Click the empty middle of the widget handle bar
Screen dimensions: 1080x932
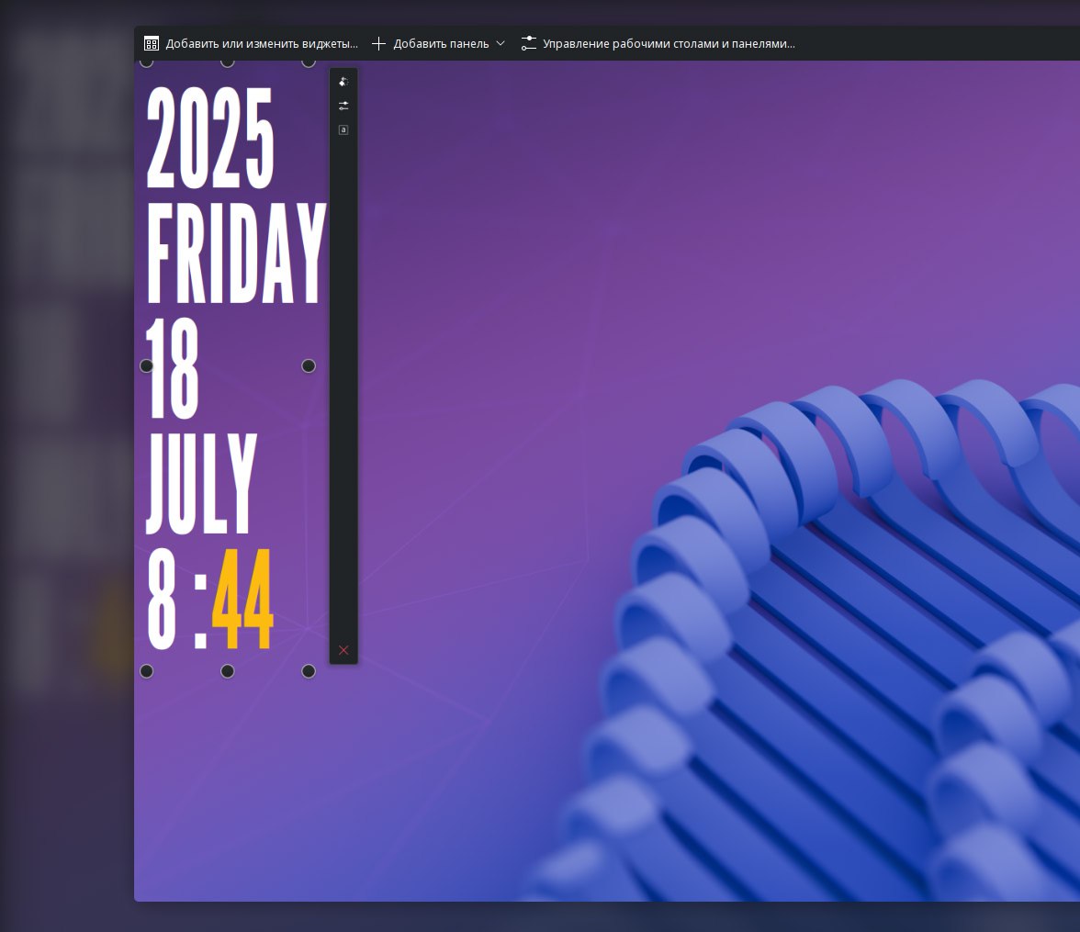pos(343,386)
